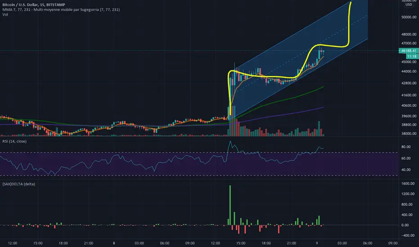Viewport: 419px width, 247px height.
Task: Click the 38800.00 price axis label
Action: 409,125
